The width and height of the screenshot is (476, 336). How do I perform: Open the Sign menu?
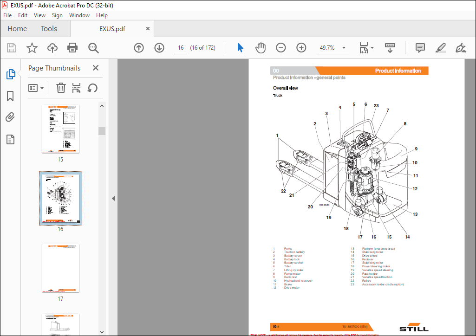57,15
